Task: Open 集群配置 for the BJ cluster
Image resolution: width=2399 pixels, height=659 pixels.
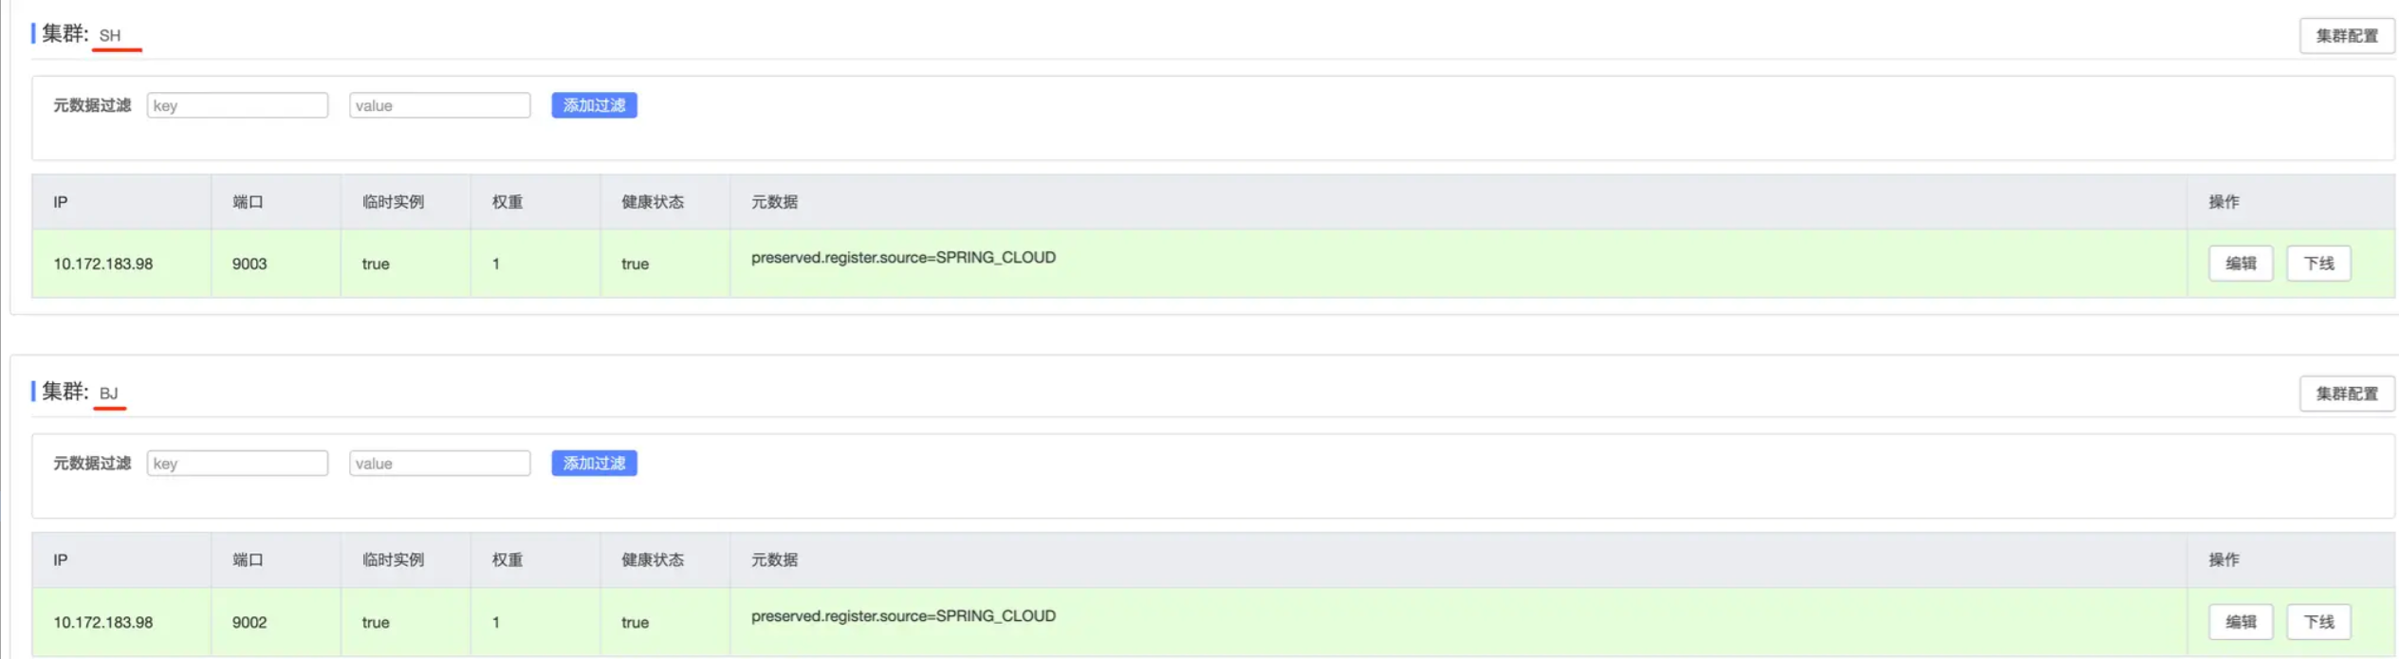Action: coord(2345,394)
